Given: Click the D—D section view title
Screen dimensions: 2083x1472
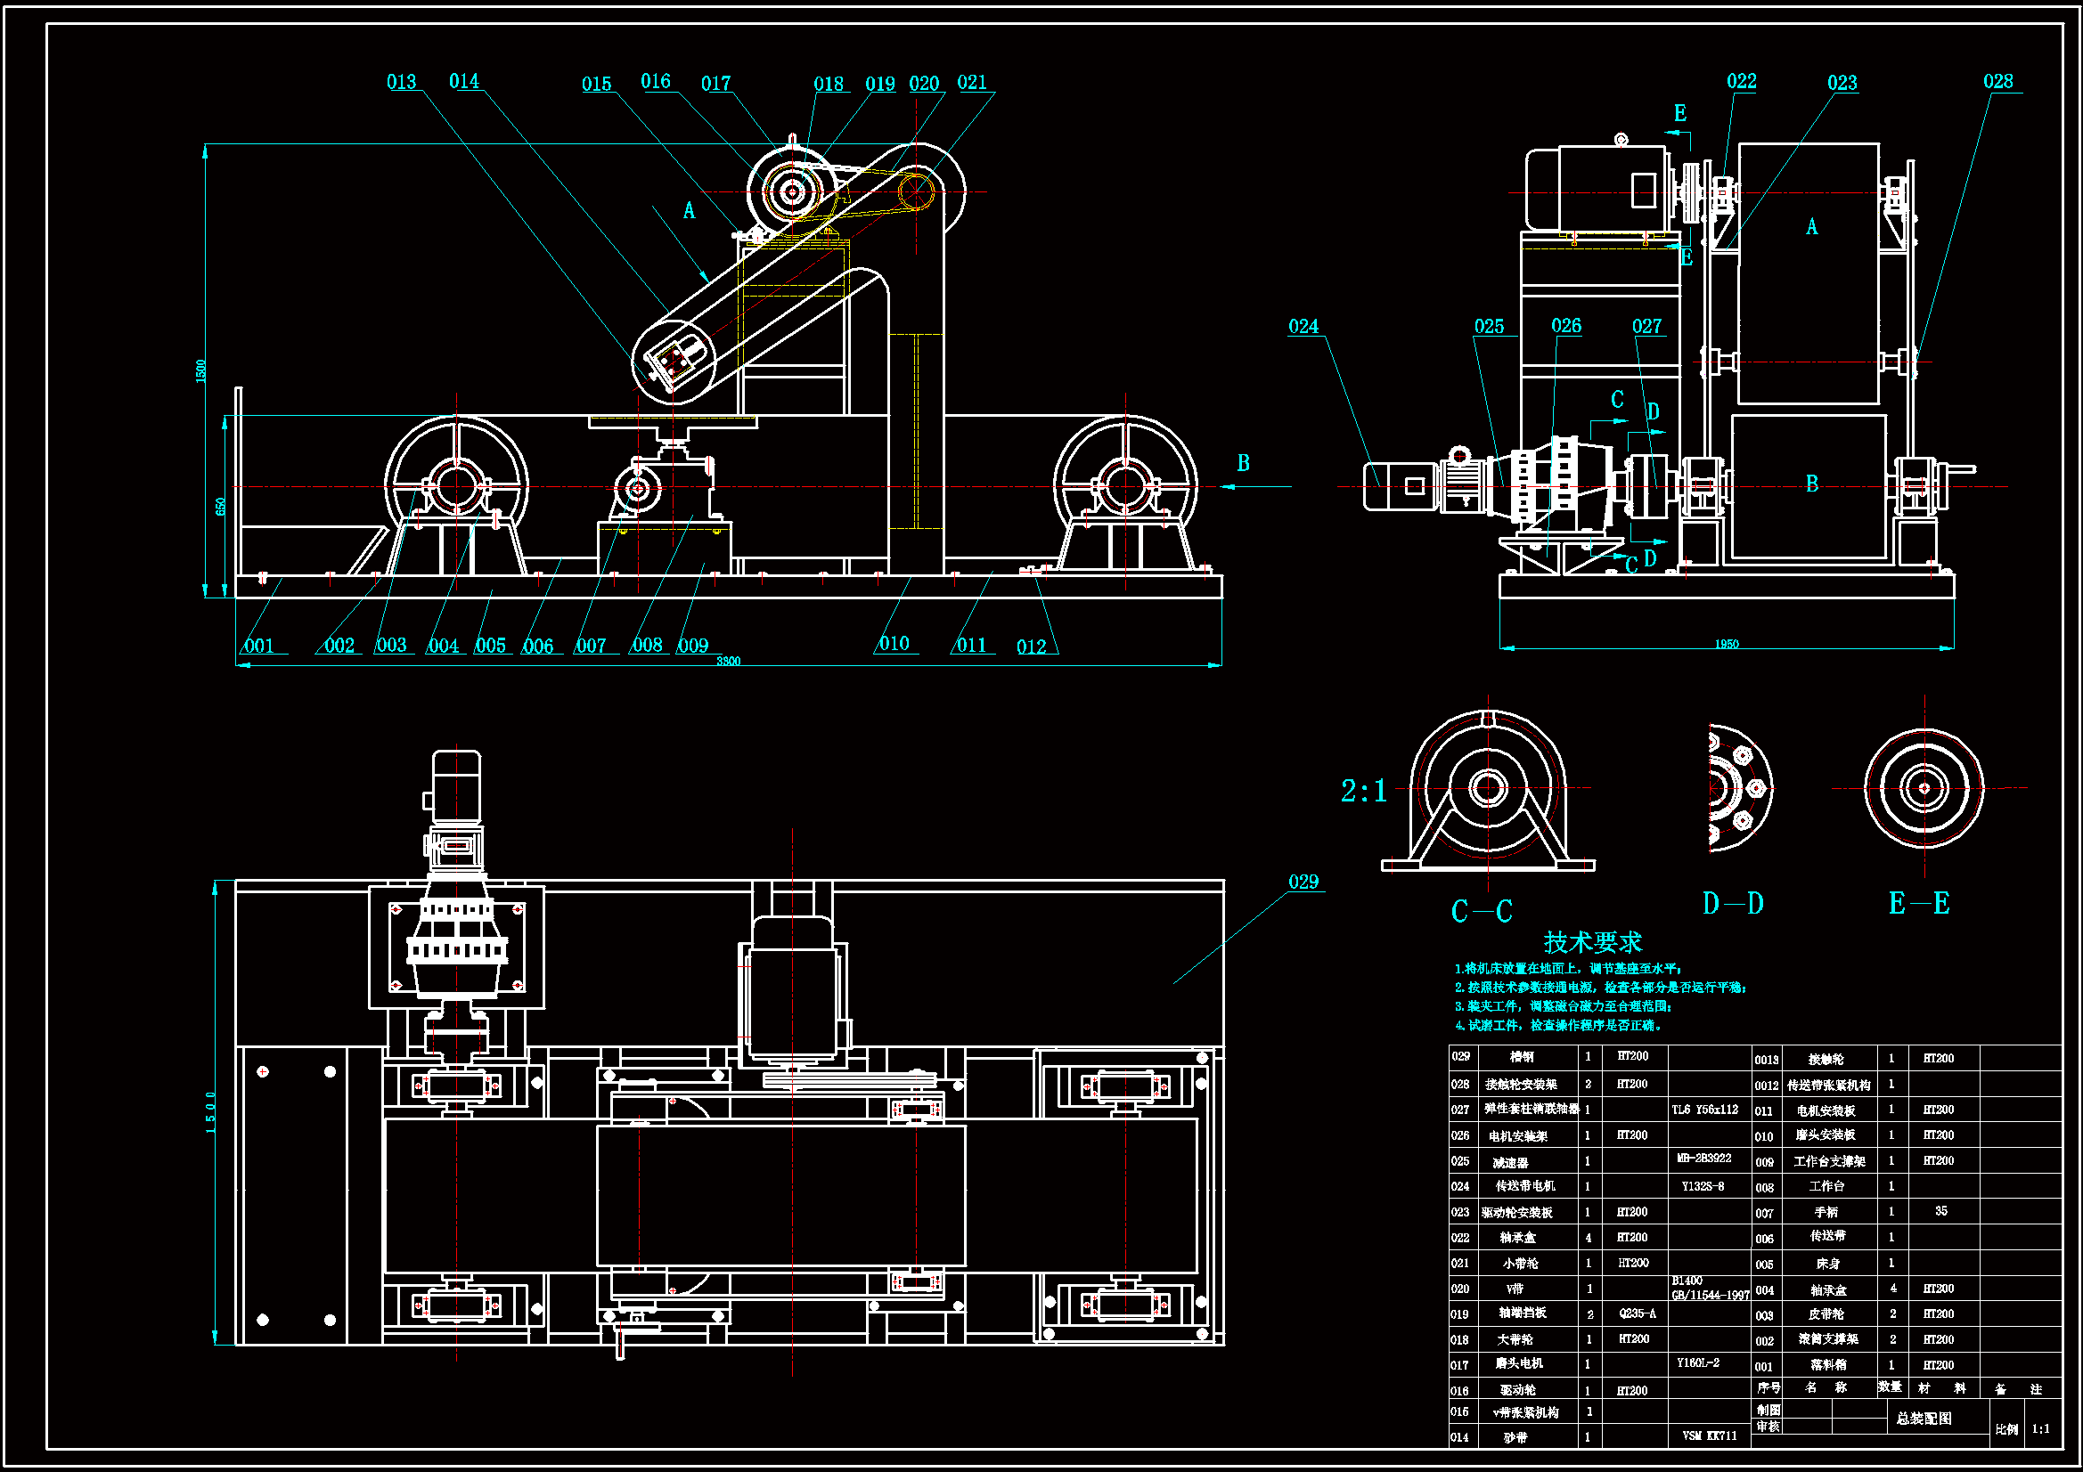Looking at the screenshot, I should tap(1732, 903).
